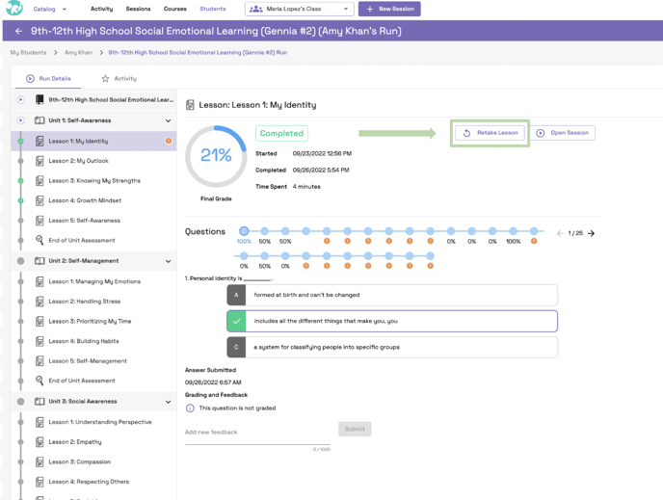Select answer option C
The width and height of the screenshot is (663, 500).
click(236, 347)
